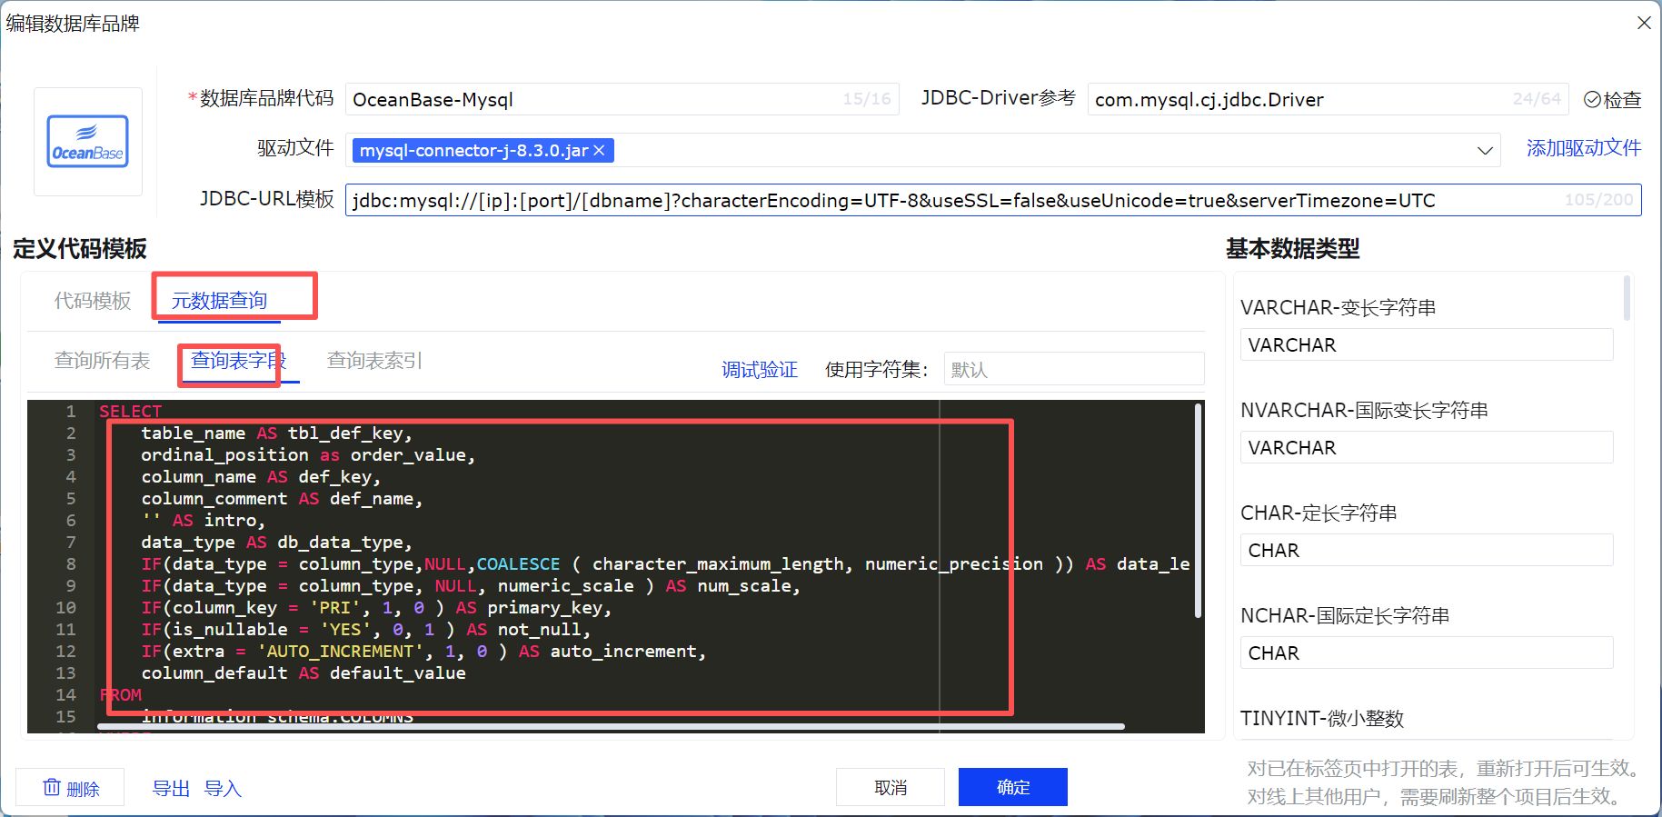Edit the VARCHAR-变长字符串 type field
This screenshot has width=1662, height=817.
1427,345
